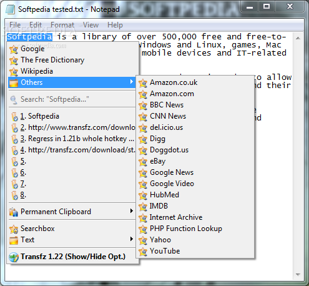Click the icon beside Amazon.com
The width and height of the screenshot is (309, 286).
click(x=143, y=94)
